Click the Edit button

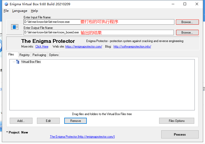point(48,121)
